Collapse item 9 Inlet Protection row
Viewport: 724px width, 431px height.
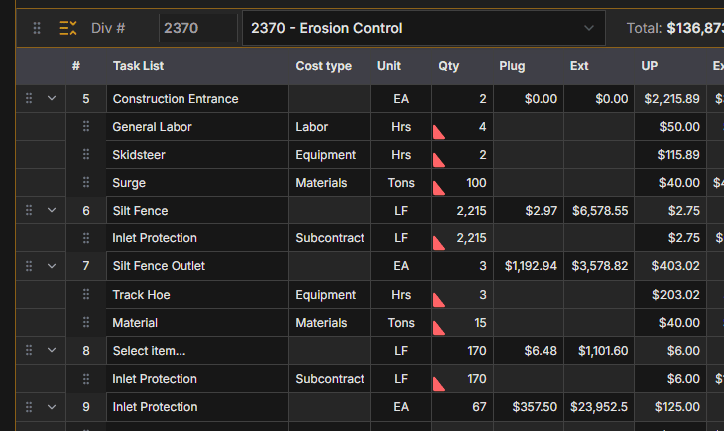click(52, 407)
